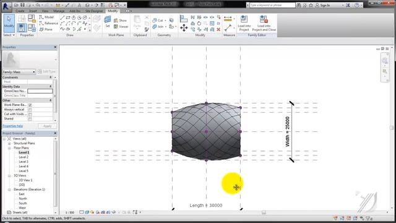Toggle the Work Plane-Based checkbox
Viewport: 396px width, 223px height.
[x=30, y=105]
